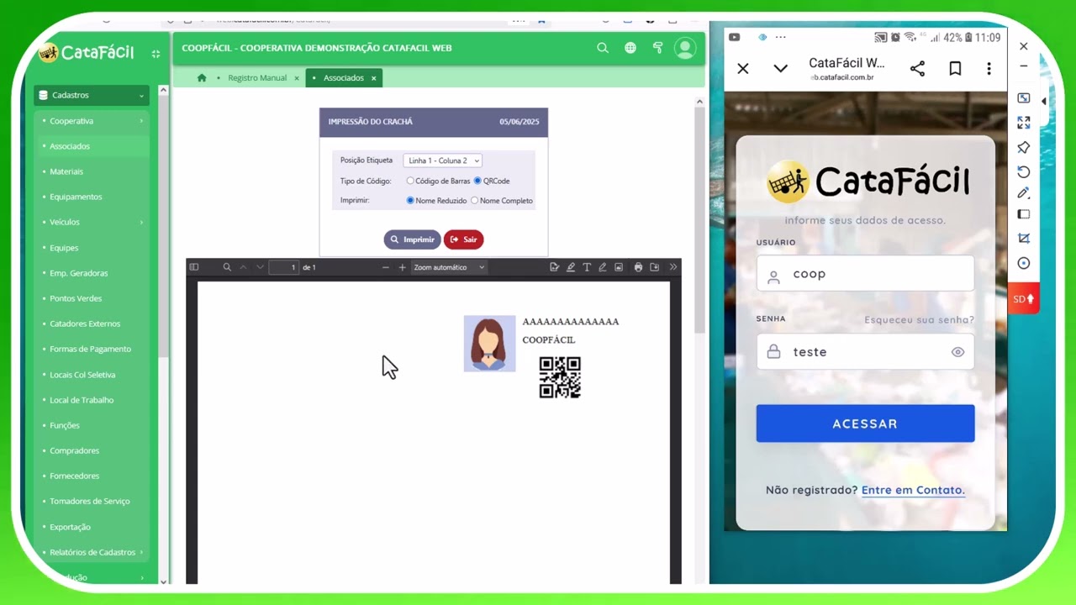Screen dimensions: 1076x605
Task: Open the three-dot menu in phone browser
Action: click(989, 69)
